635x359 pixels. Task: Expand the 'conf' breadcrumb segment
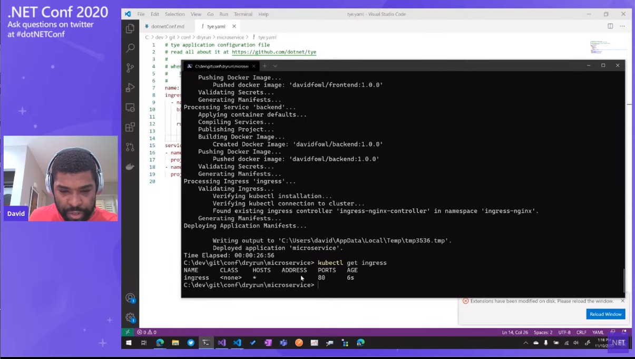(186, 37)
